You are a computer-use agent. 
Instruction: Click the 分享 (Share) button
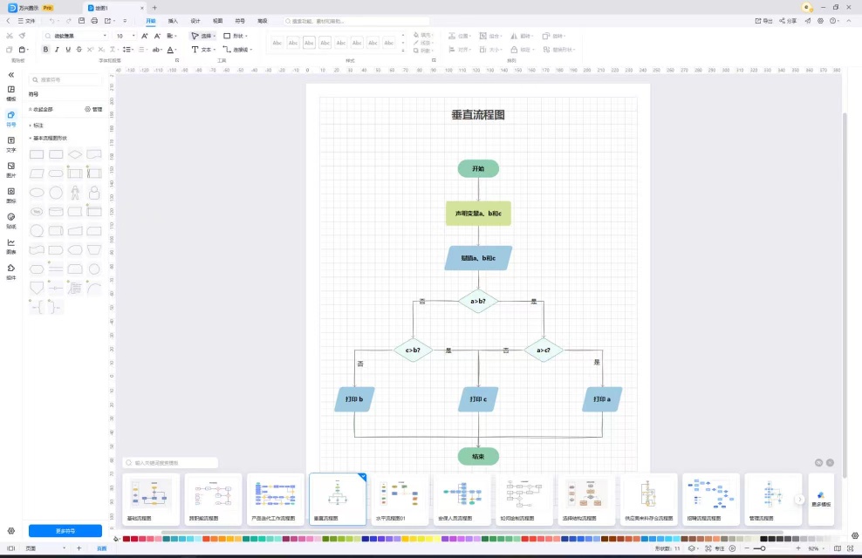788,21
